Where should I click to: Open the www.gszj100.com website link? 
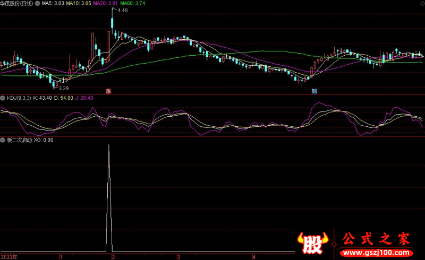coord(376,252)
